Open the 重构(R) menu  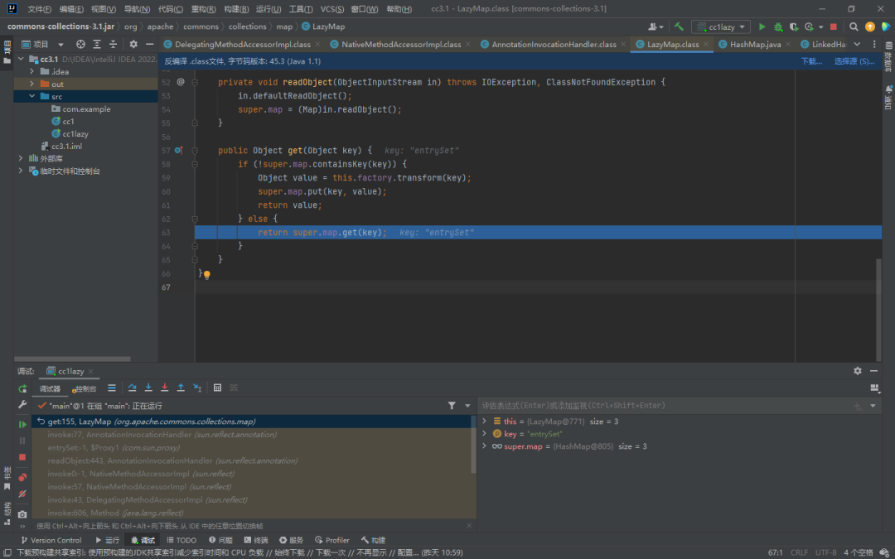click(204, 9)
